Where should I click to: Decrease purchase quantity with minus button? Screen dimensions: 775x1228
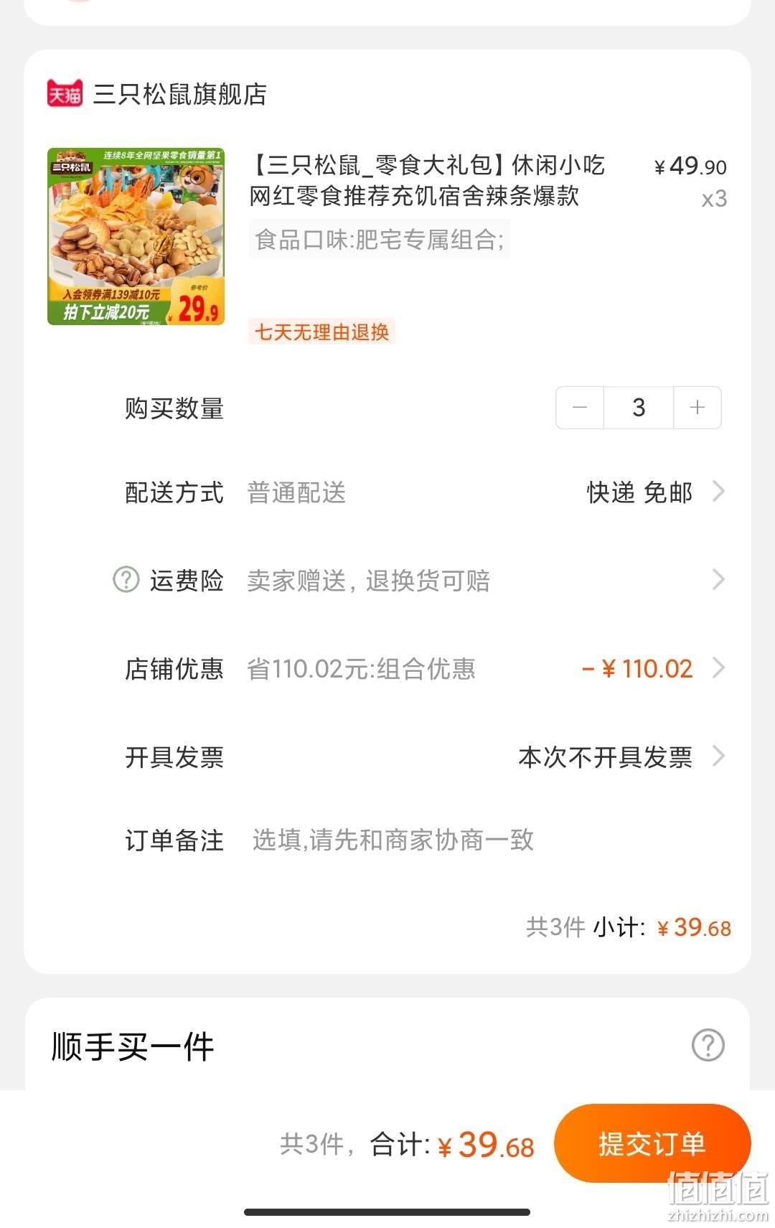[580, 408]
